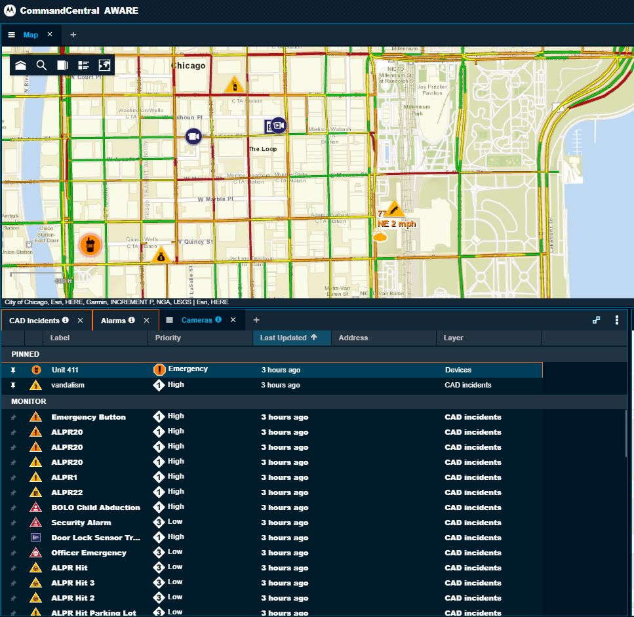This screenshot has height=617, width=634.
Task: Select the ALPR Hit 2 incident row
Action: pos(271,598)
